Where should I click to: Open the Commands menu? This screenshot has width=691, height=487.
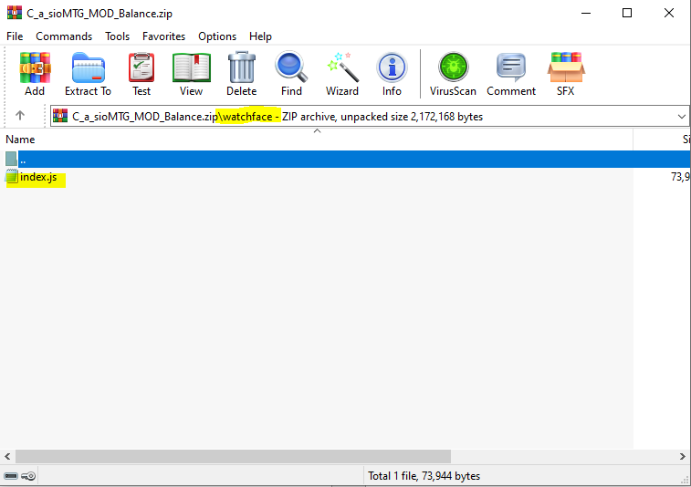click(64, 36)
